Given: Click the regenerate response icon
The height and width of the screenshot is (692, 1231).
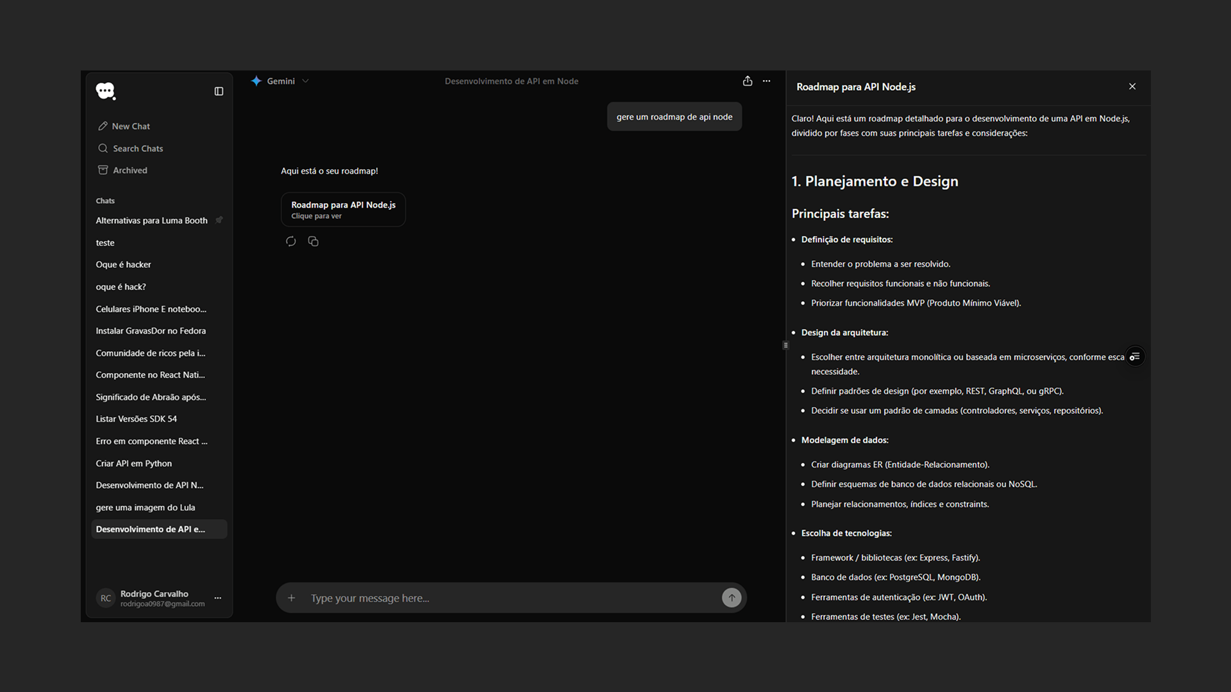Looking at the screenshot, I should (x=291, y=242).
